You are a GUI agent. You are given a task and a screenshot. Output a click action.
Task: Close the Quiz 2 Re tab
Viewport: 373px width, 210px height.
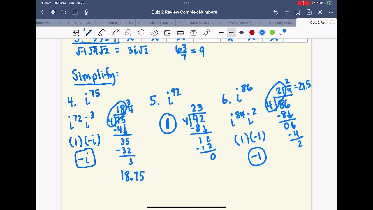[300, 22]
